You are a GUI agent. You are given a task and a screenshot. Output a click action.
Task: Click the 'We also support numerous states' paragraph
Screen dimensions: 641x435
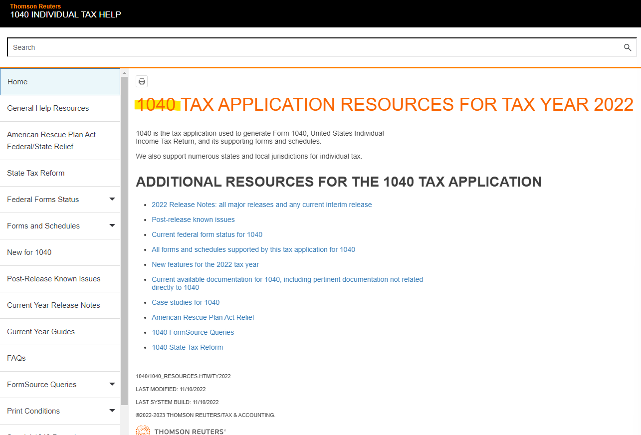click(249, 156)
